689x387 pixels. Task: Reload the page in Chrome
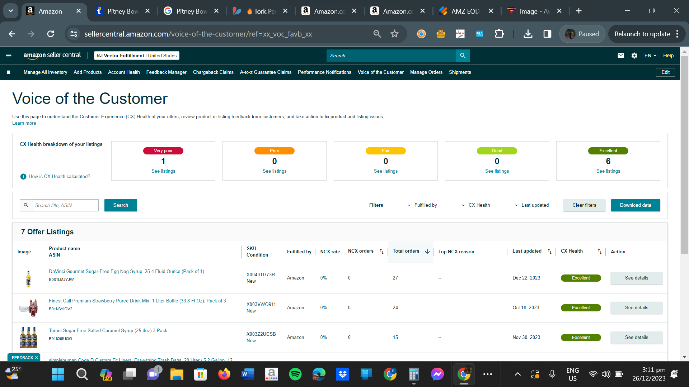point(51,34)
